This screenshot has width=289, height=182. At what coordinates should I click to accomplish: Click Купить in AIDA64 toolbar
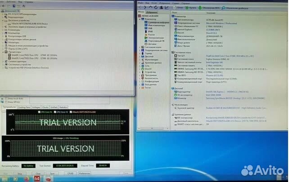(x=191, y=8)
